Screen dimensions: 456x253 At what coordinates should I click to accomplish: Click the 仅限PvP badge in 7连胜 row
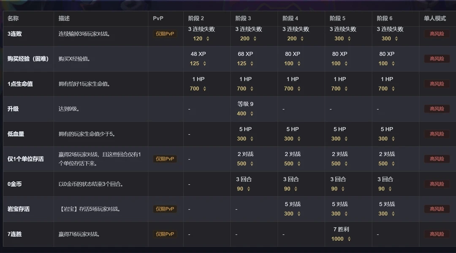pyautogui.click(x=165, y=234)
